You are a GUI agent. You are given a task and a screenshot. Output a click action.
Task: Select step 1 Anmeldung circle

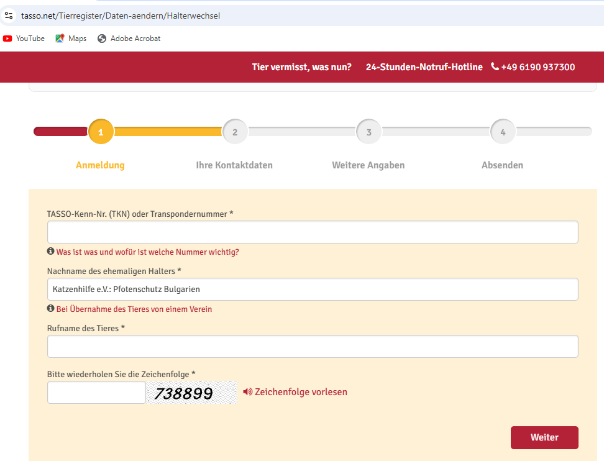[101, 132]
